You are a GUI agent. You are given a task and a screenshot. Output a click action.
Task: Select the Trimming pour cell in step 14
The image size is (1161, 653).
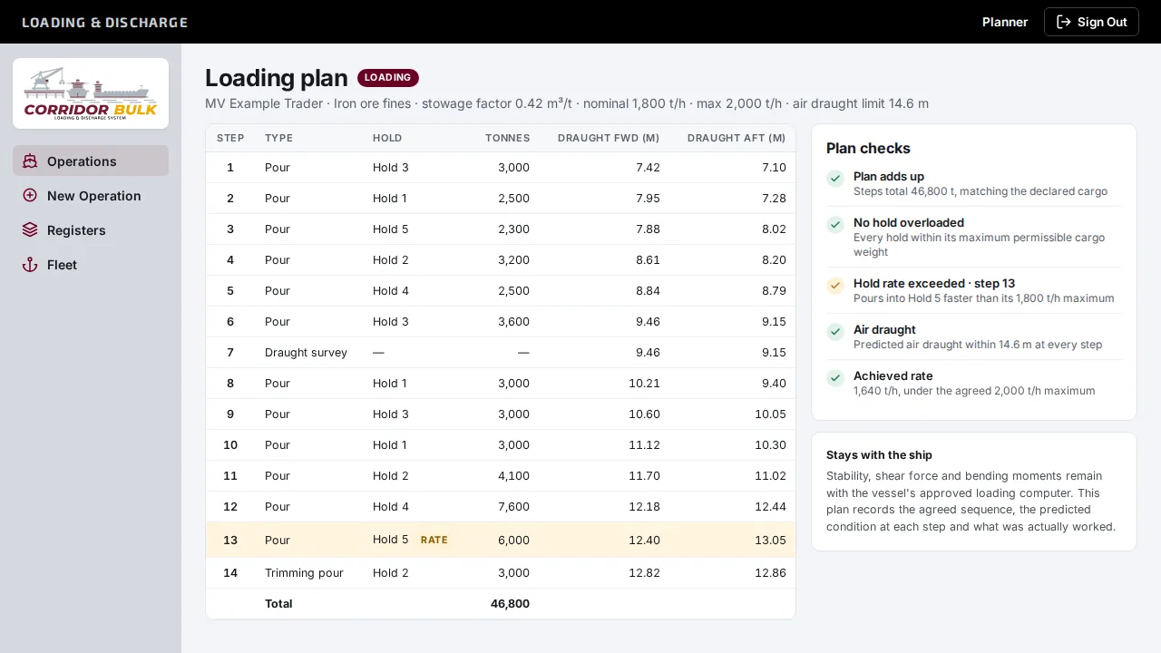[x=304, y=573]
